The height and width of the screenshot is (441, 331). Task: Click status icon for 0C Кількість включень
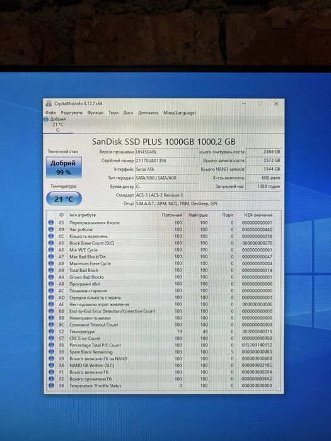click(x=51, y=236)
